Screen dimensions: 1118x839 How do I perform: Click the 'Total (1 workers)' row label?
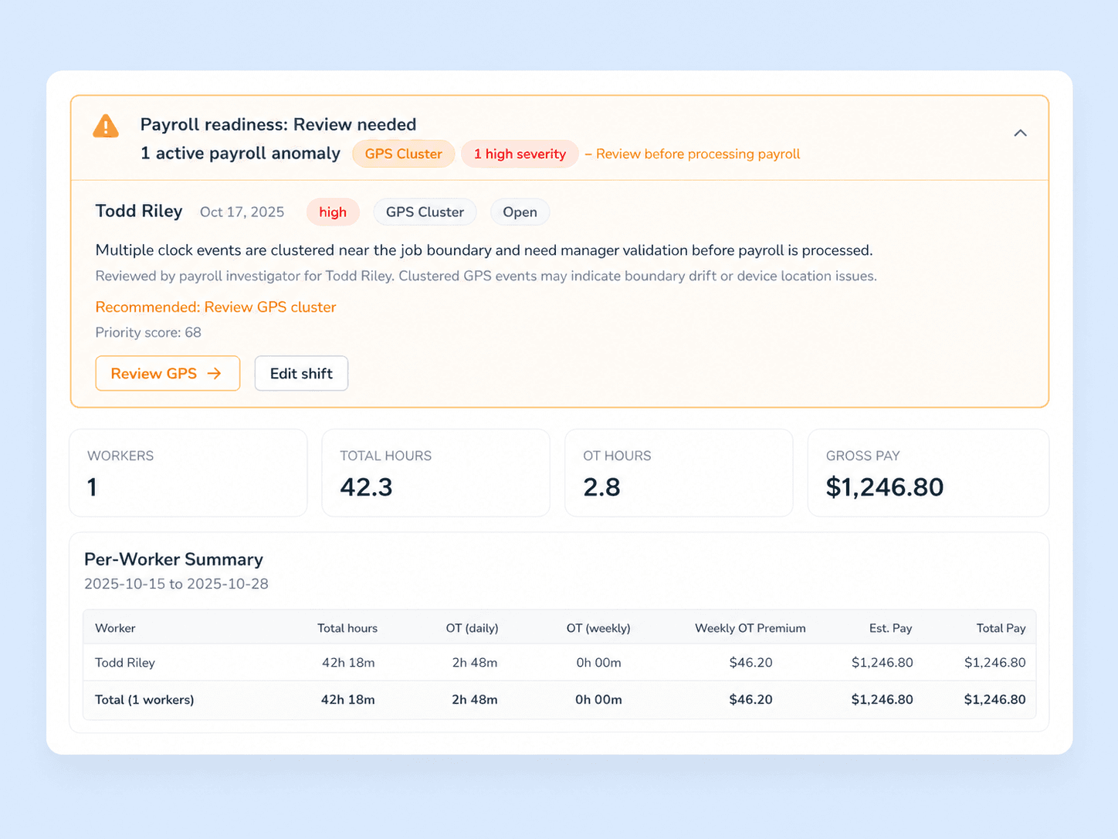(x=144, y=700)
